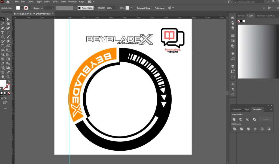The height and width of the screenshot is (164, 279).
Task: Select the Symbol Sprayer tool
Action: tap(3, 68)
